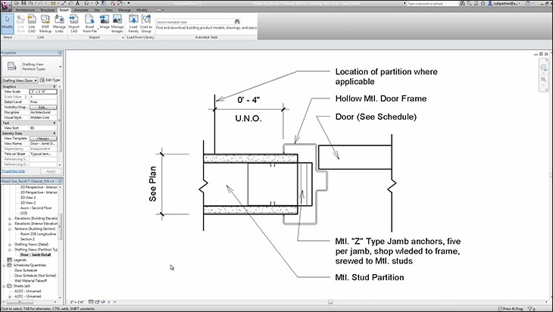Switch to the View ribbon tab
553x312 pixels.
tap(109, 10)
